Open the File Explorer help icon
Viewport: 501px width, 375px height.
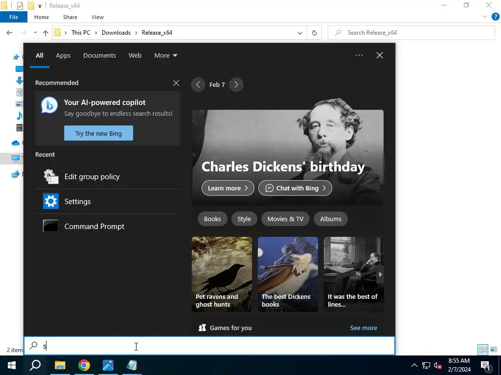click(495, 17)
